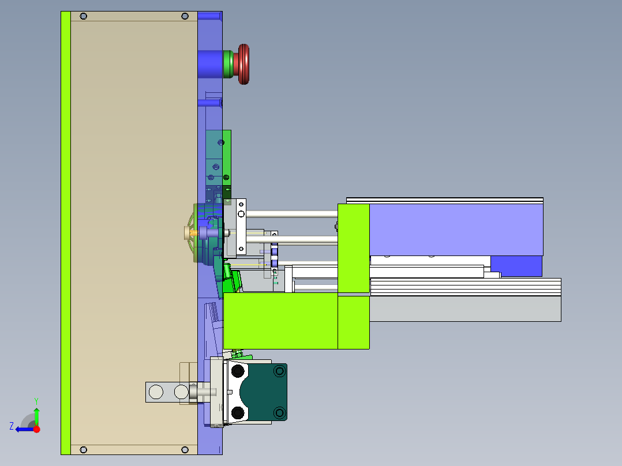Pick the gray base rail under the cylinder

click(x=465, y=309)
